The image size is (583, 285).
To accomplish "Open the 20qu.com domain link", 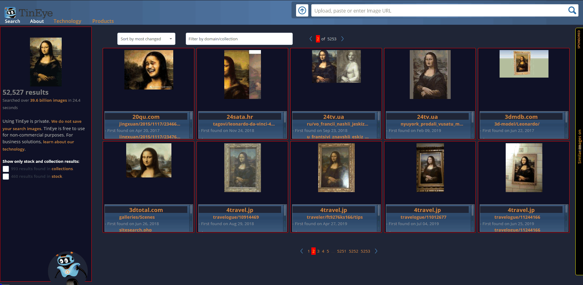I will (x=146, y=117).
